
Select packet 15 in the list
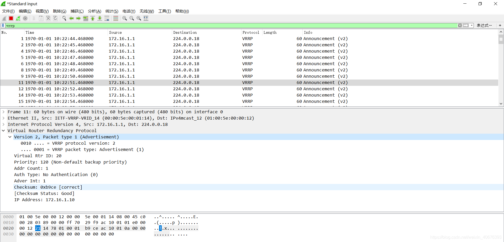[249, 101]
